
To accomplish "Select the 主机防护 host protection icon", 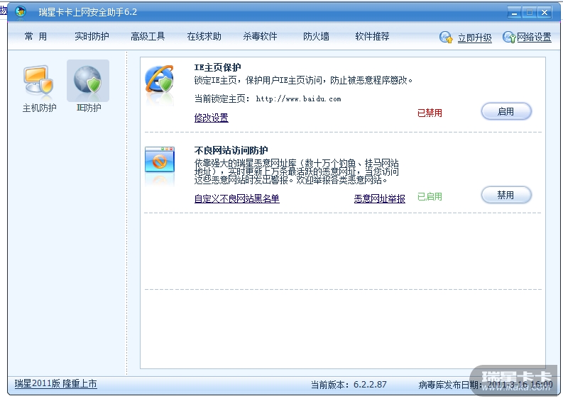I will click(39, 81).
